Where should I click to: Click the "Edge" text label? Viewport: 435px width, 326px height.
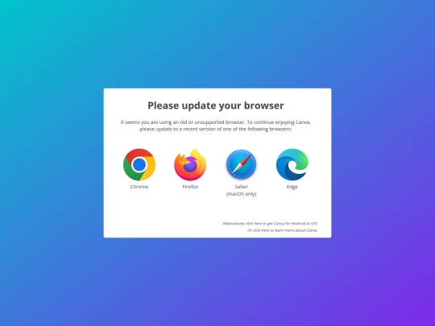[292, 187]
